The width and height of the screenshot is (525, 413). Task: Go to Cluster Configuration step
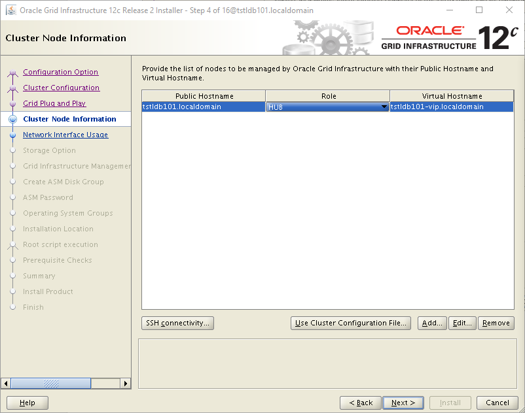62,88
